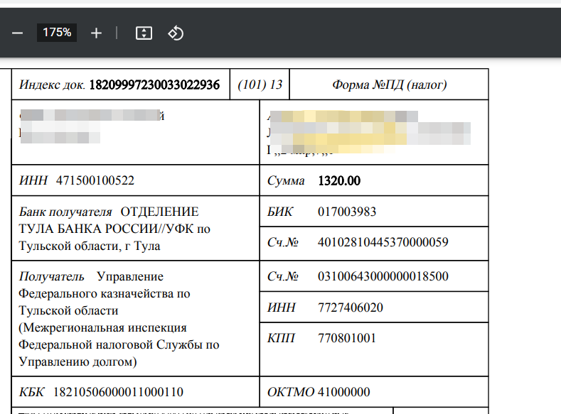Click the "Банк получателя" label

tap(66, 212)
